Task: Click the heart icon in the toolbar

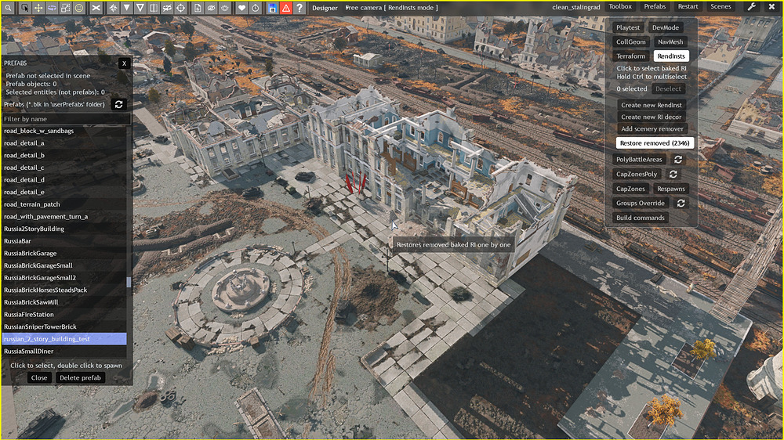Action: (x=242, y=7)
